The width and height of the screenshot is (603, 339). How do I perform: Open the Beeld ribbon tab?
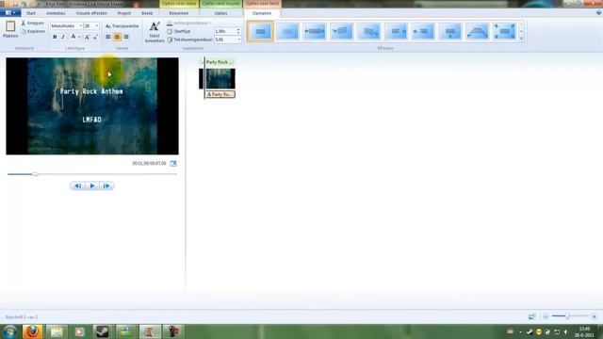pyautogui.click(x=147, y=13)
